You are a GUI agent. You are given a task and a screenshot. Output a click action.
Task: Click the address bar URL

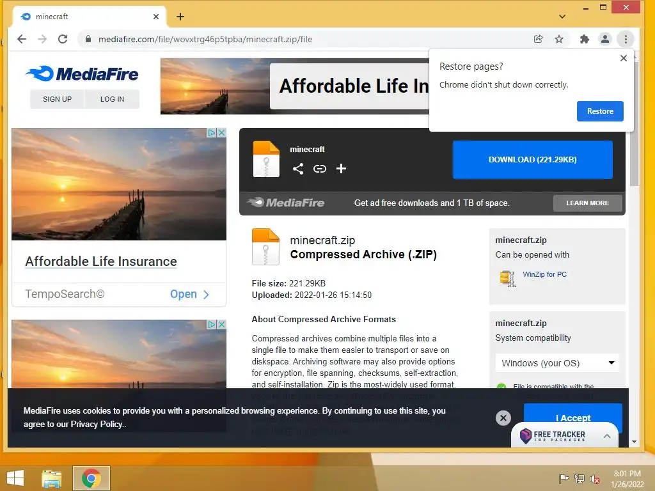tap(205, 39)
